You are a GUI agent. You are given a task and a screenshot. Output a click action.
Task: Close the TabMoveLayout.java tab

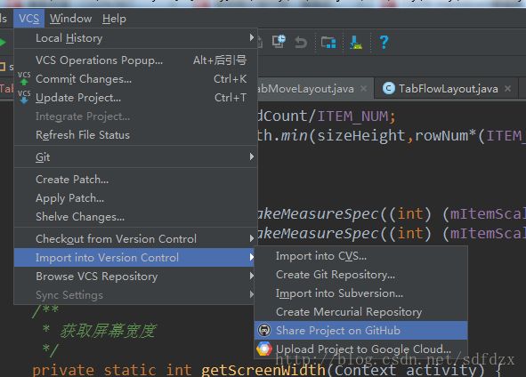(x=364, y=88)
